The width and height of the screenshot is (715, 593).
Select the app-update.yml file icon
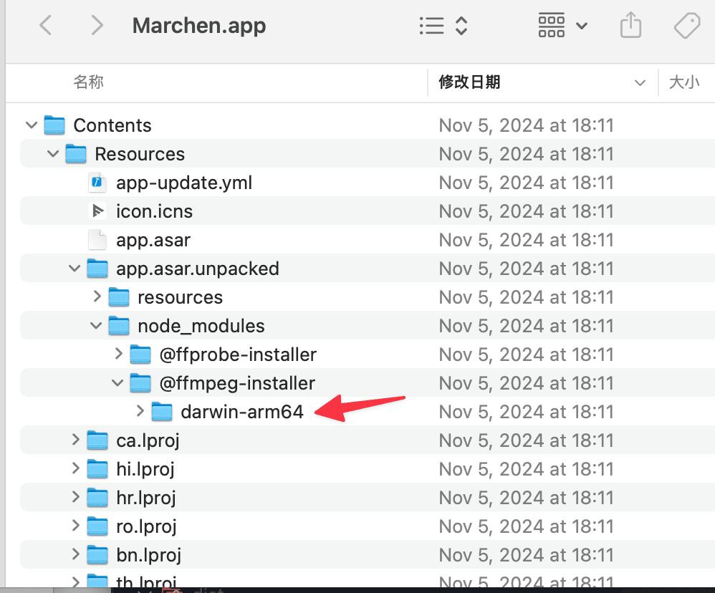(x=97, y=183)
